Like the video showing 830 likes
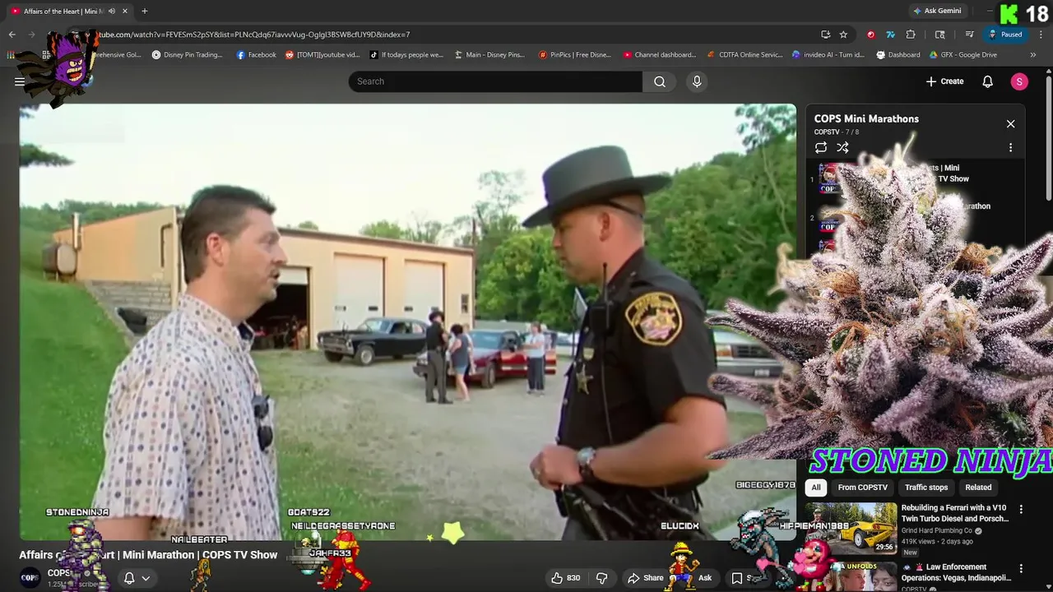This screenshot has width=1053, height=592. coord(565,578)
